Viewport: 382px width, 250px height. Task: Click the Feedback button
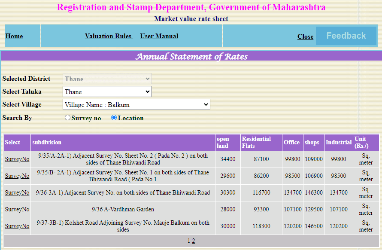pyautogui.click(x=346, y=36)
